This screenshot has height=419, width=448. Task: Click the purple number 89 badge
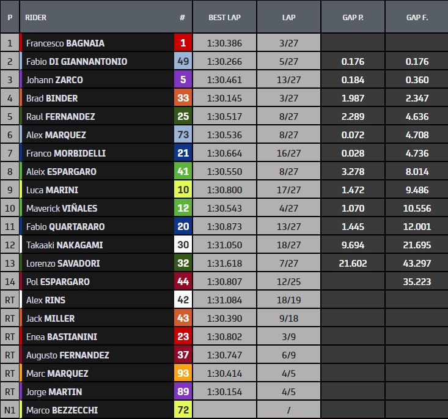183,391
